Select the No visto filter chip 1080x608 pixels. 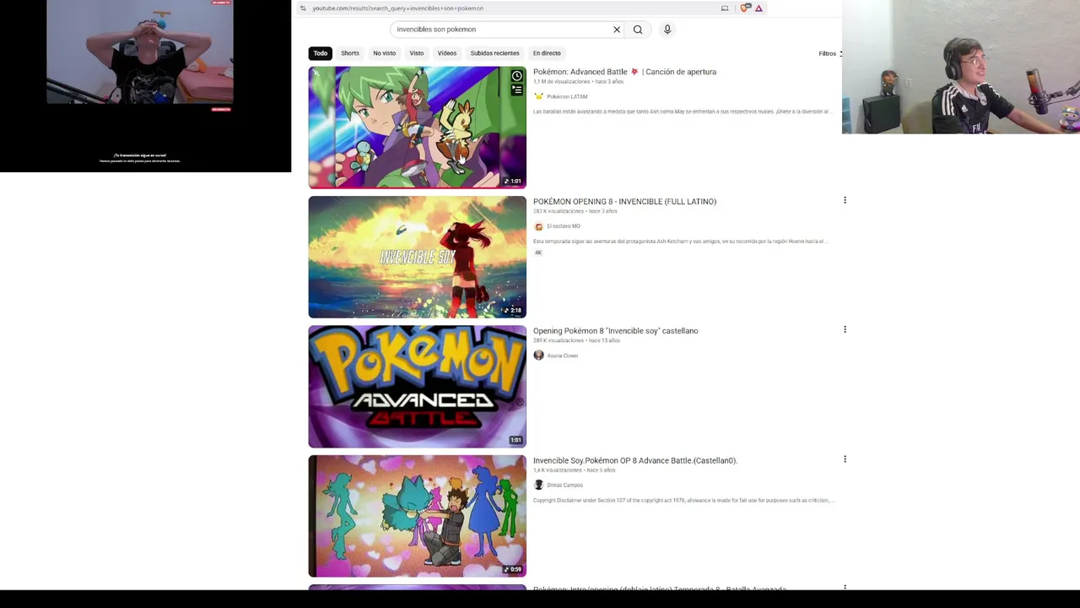[x=384, y=53]
